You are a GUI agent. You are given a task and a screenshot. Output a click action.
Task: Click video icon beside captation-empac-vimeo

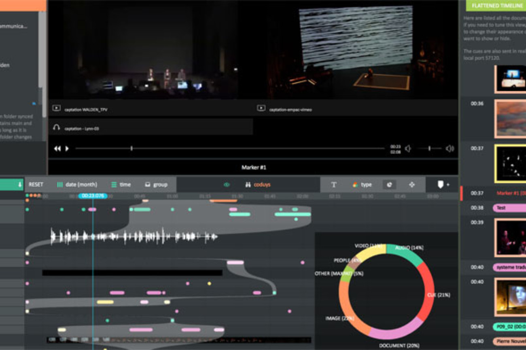[x=261, y=109]
